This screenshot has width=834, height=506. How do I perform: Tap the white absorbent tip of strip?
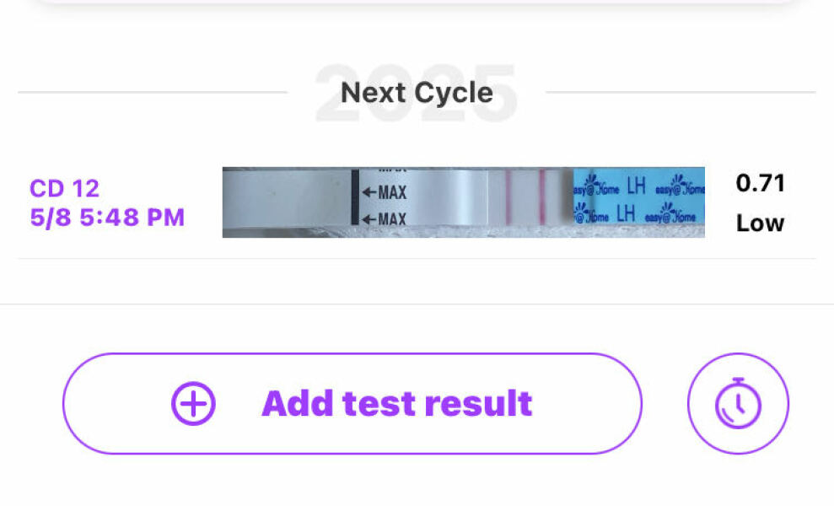pos(278,202)
